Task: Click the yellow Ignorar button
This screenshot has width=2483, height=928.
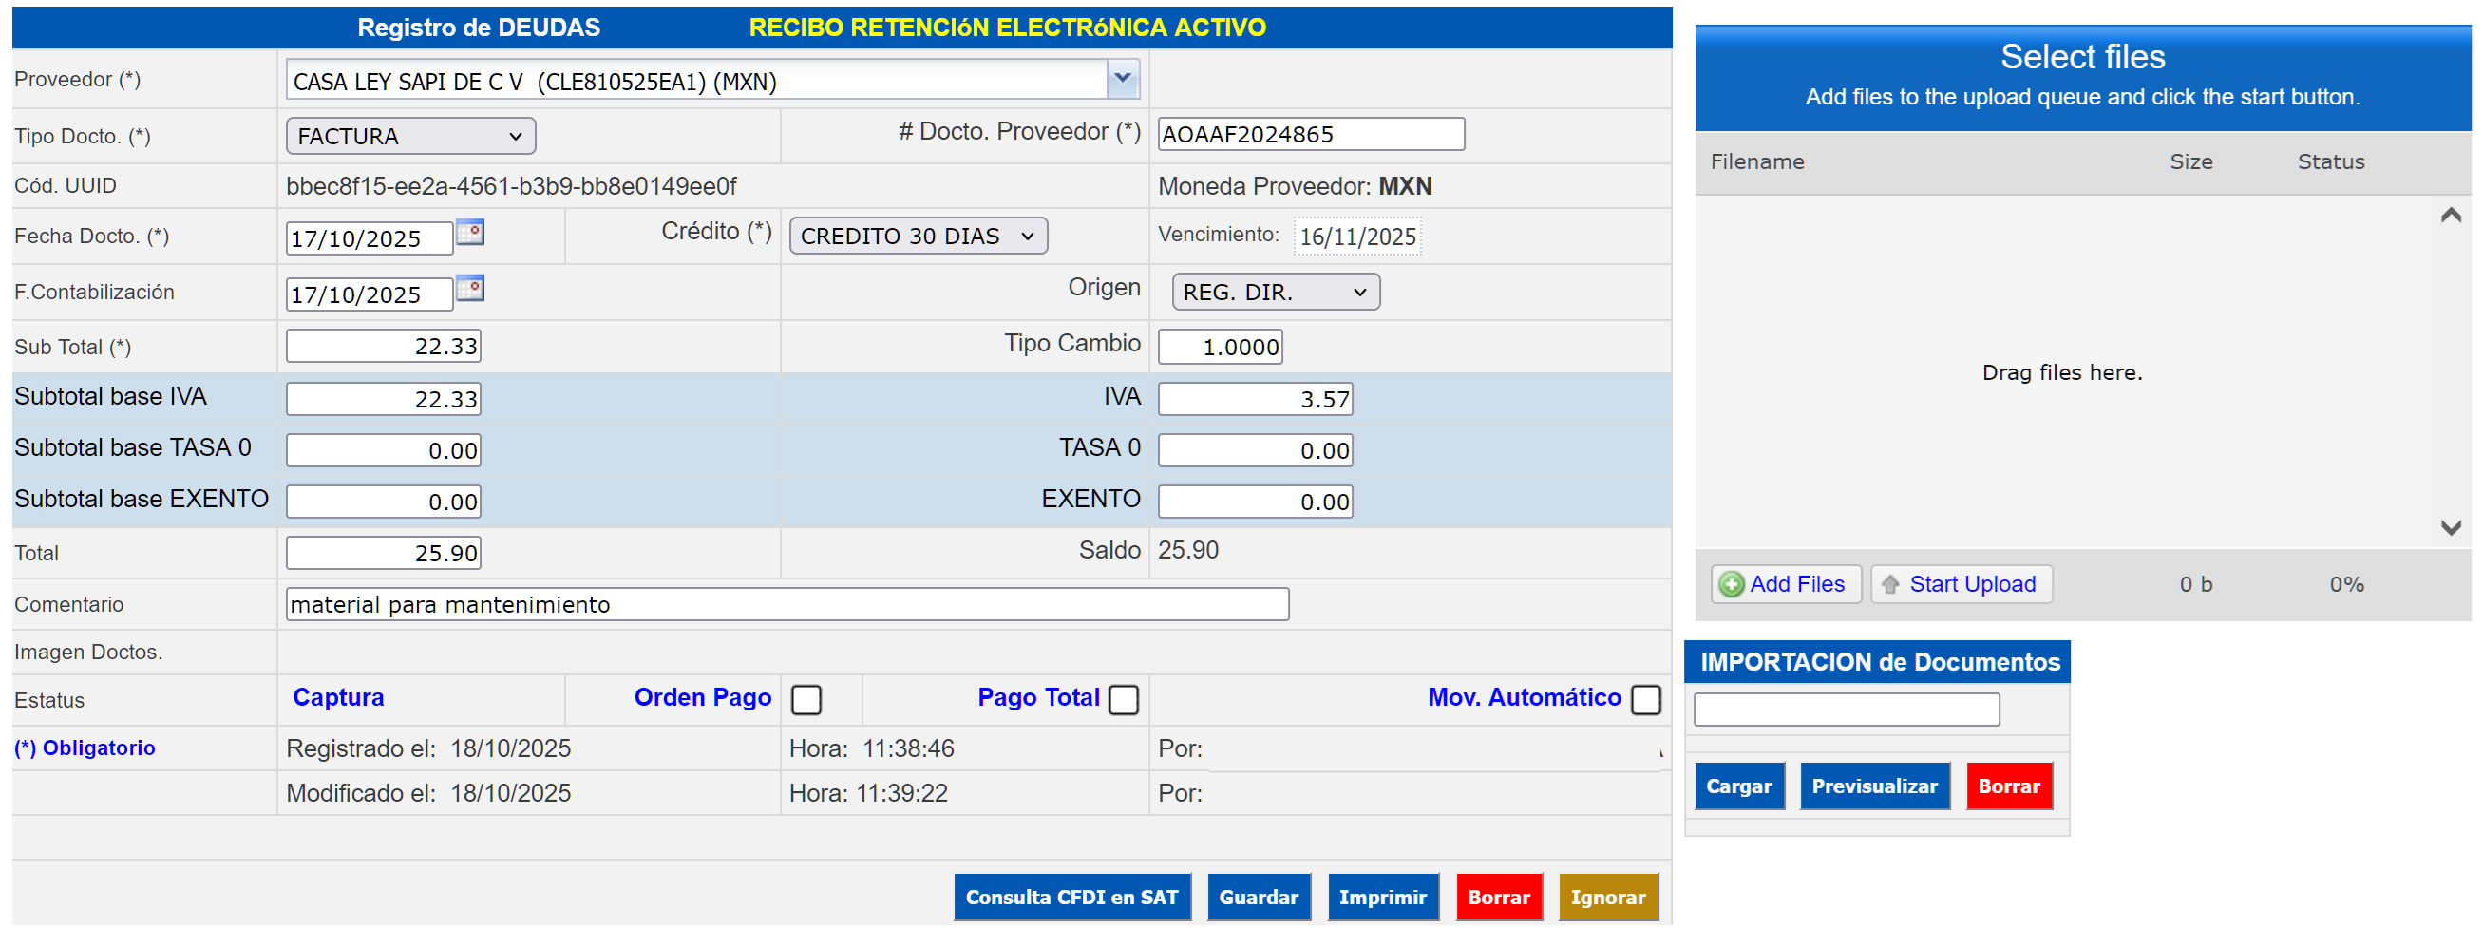Action: coord(1607,898)
